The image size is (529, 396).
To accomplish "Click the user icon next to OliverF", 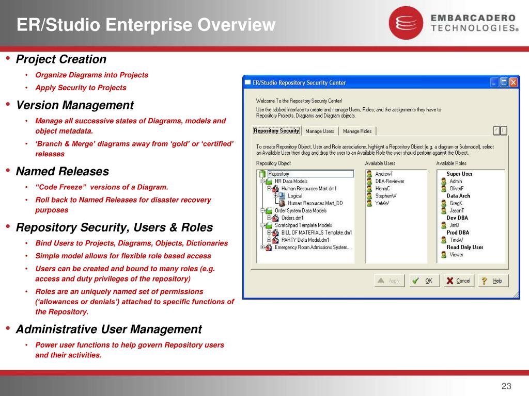I will click(444, 189).
